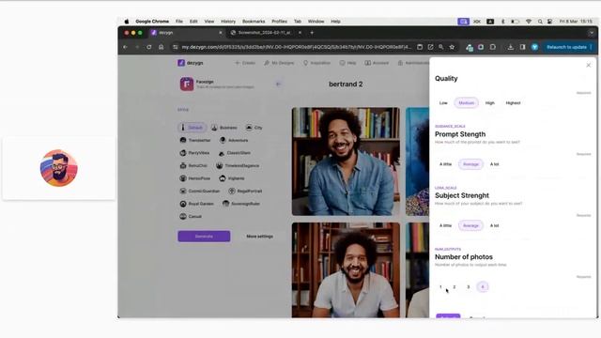Click the Extensions puzzle icon

pyautogui.click(x=493, y=47)
